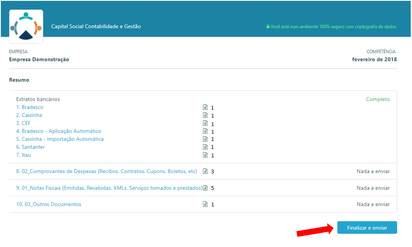Click the green lock security icon

(268, 27)
